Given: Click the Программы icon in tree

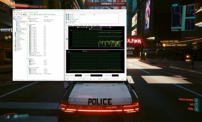Looking at the screenshot, I should pos(15,45).
